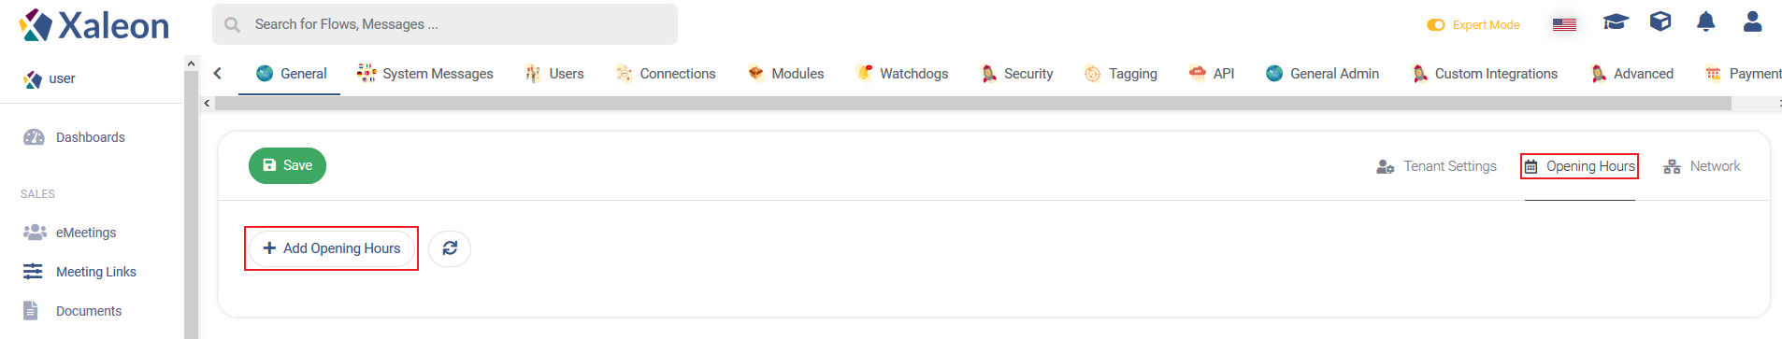The width and height of the screenshot is (1782, 339).
Task: Switch to System Messages tab
Action: (425, 74)
